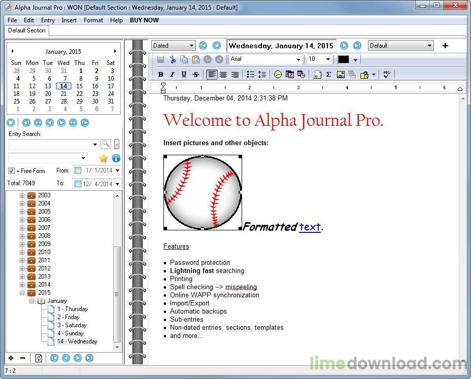471x379 pixels.
Task: Select the 14 - Wednesday tree entry
Action: [77, 341]
